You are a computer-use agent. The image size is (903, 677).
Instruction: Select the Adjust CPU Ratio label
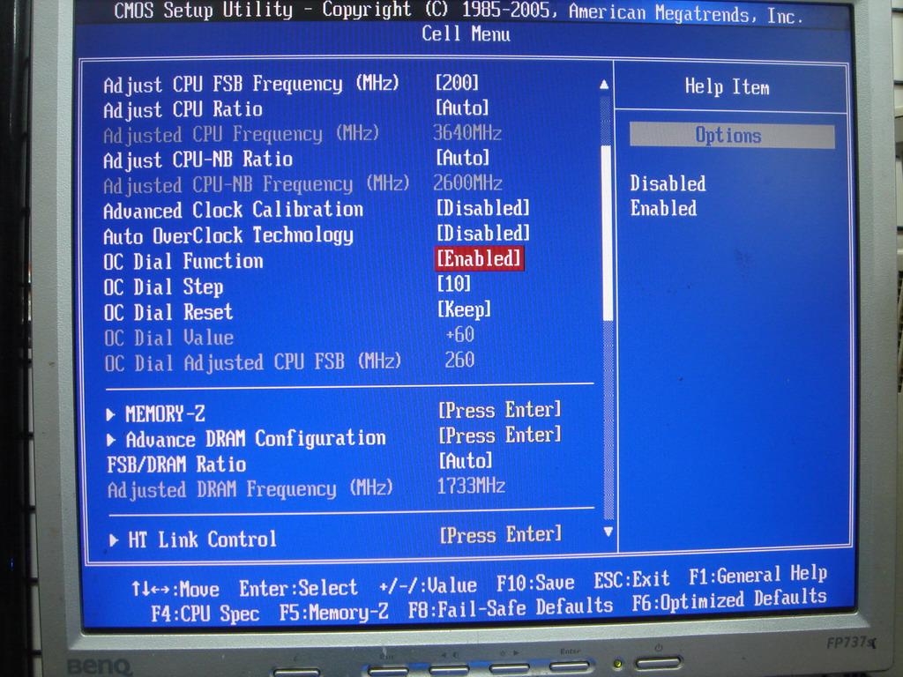pyautogui.click(x=183, y=109)
